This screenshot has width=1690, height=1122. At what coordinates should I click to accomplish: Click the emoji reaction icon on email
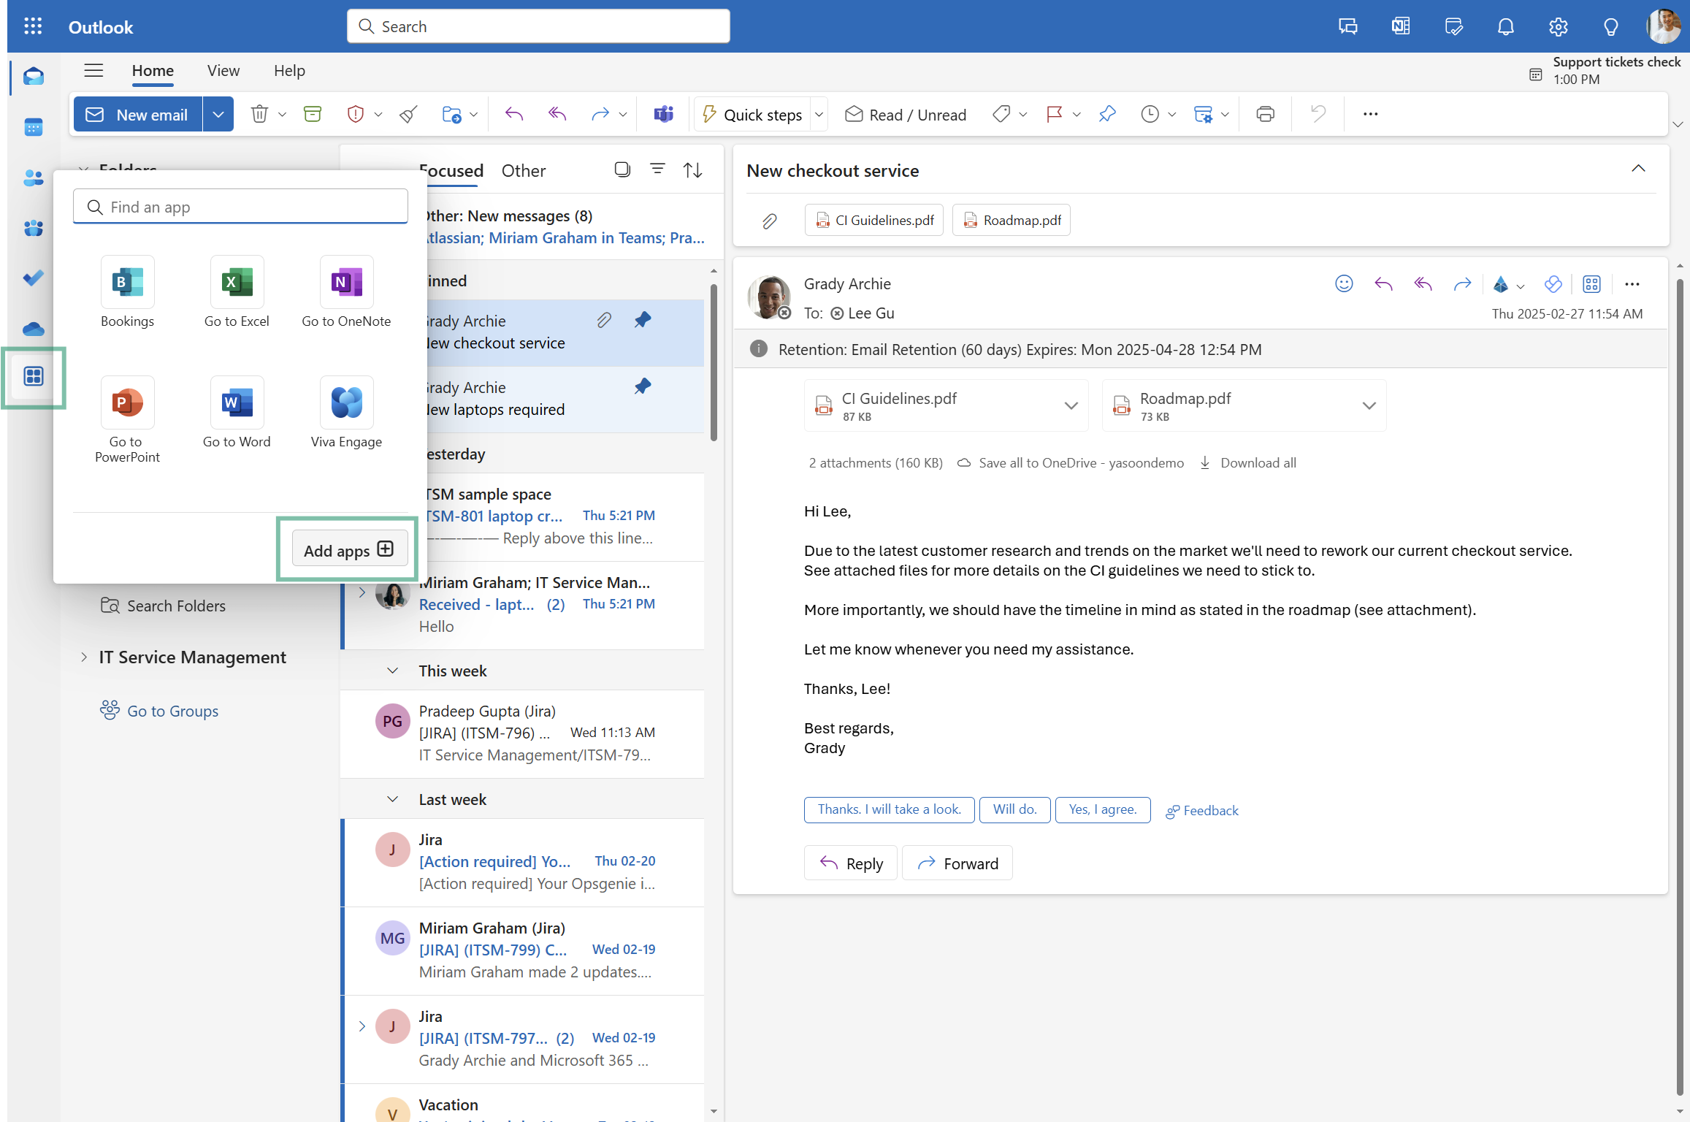coord(1344,284)
